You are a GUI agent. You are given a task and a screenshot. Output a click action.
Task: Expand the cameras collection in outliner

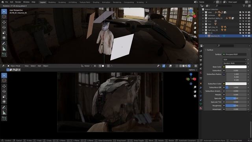(x=203, y=15)
